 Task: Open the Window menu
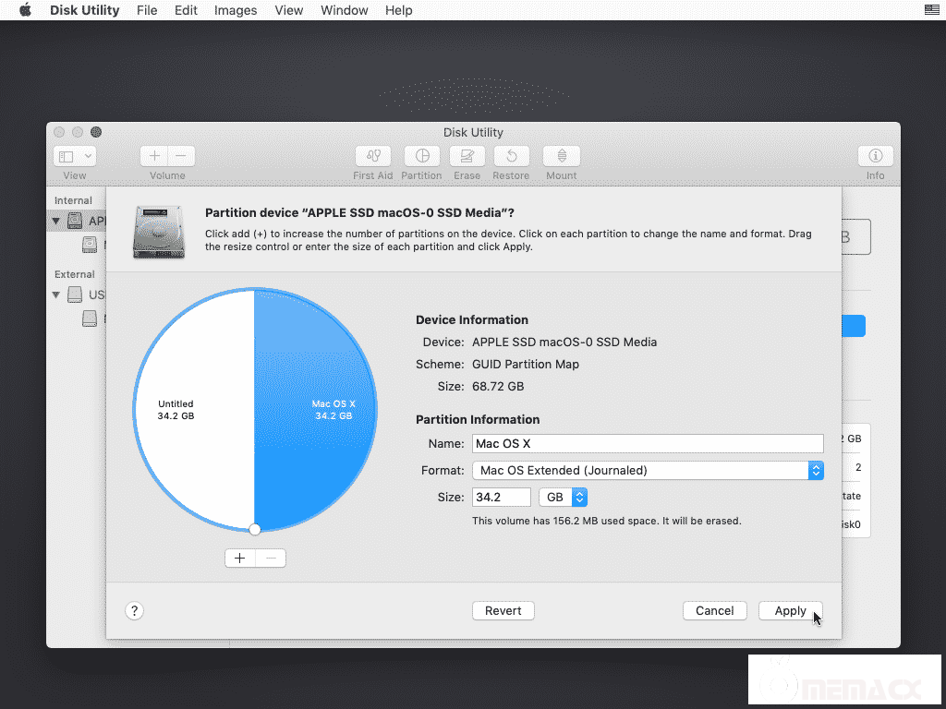344,10
